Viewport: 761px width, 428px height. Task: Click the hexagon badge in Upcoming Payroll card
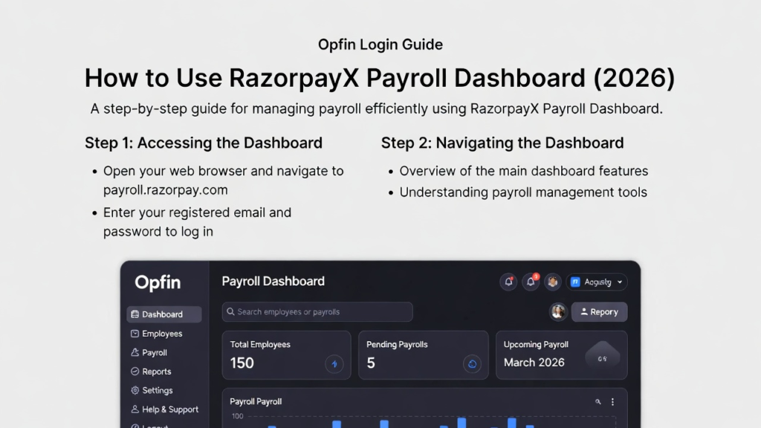click(x=602, y=358)
